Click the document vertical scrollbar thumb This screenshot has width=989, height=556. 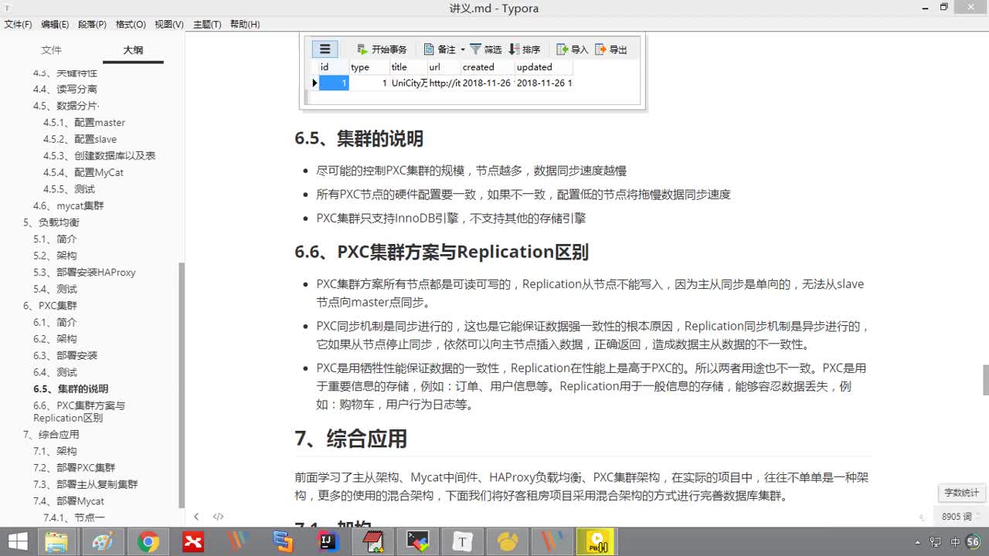pyautogui.click(x=985, y=378)
